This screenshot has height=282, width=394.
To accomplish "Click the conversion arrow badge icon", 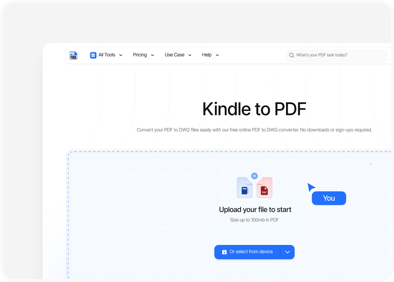I will point(255,176).
